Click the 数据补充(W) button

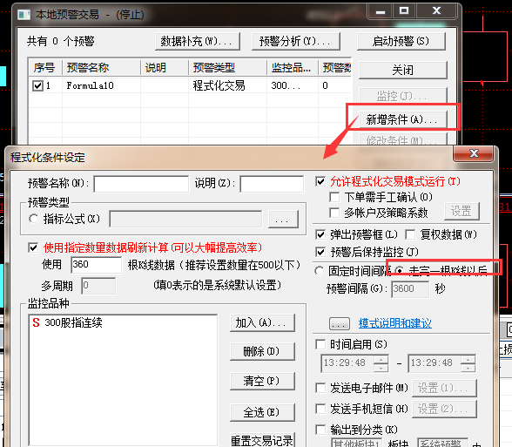point(198,41)
